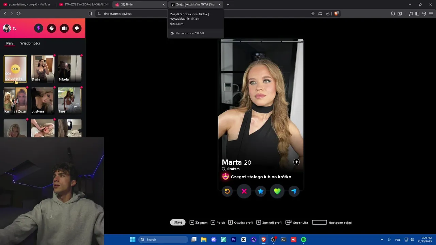Click the 'Czegoś stałego lub na krótko' text
This screenshot has height=245, width=436.
pyautogui.click(x=261, y=177)
